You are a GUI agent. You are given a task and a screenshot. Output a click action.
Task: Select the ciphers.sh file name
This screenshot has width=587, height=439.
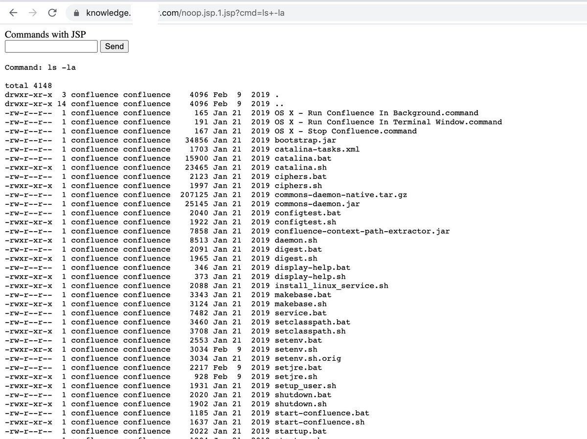[x=298, y=186]
